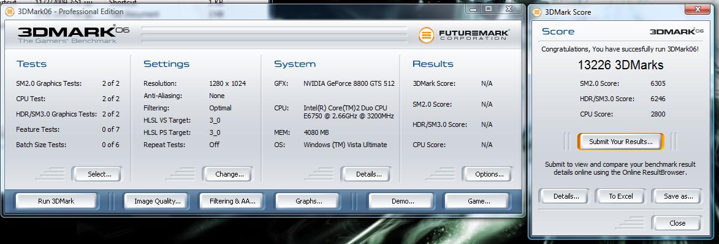Click the CPU Intel Core2 Duo E6750 text
The height and width of the screenshot is (244, 719).
tap(349, 112)
